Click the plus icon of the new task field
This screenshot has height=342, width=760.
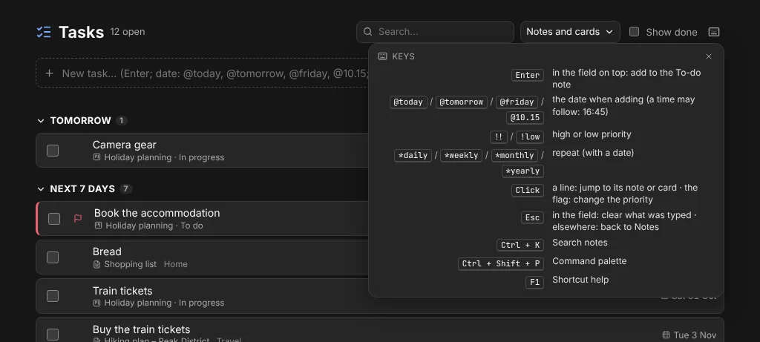point(49,73)
